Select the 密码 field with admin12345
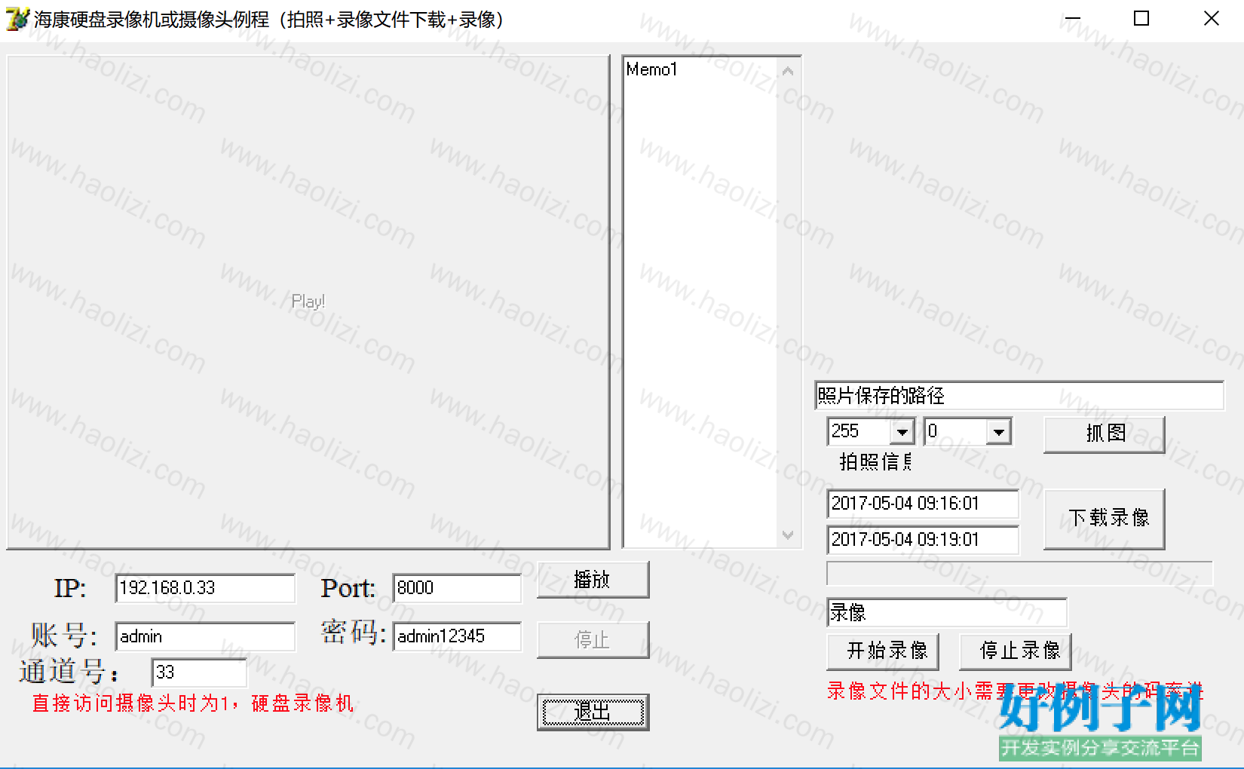Screen dimensions: 1244x769 click(x=457, y=636)
